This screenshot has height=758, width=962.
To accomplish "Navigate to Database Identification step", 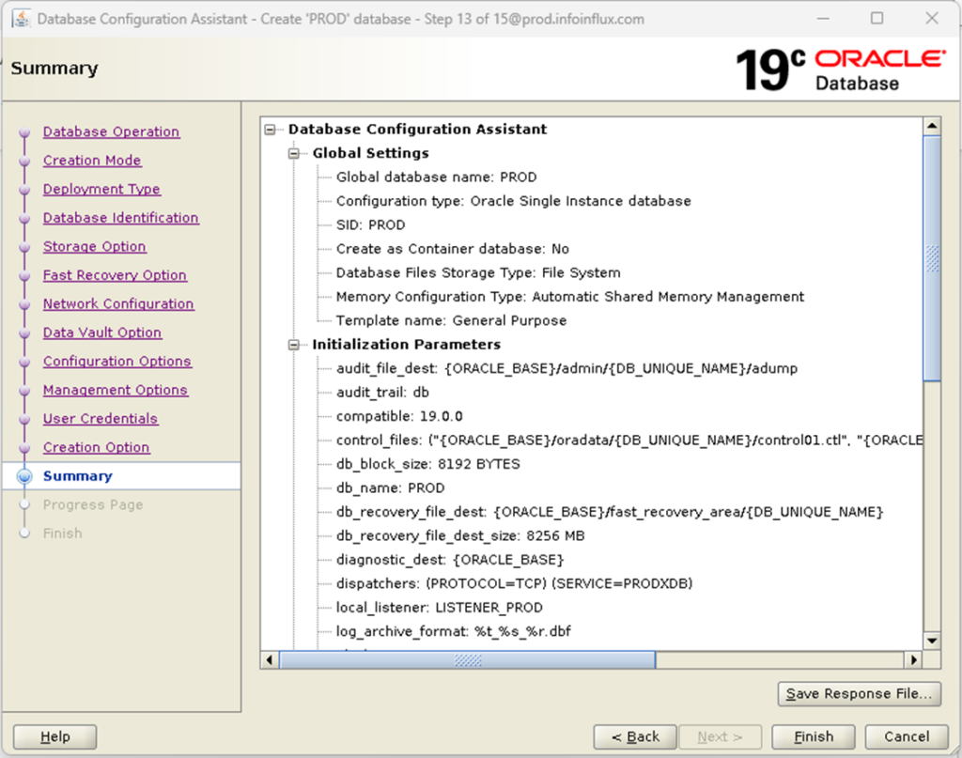I will point(120,217).
